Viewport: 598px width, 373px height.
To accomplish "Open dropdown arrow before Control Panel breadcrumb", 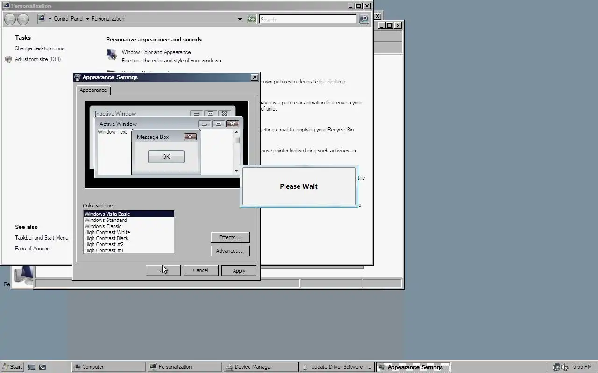I will [x=50, y=19].
